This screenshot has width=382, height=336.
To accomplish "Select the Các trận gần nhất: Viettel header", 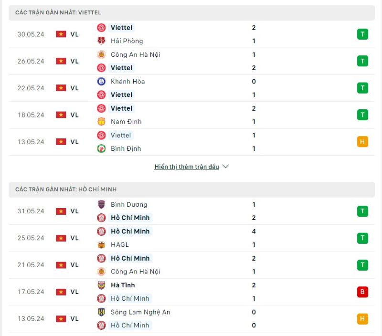I will click(x=191, y=13).
